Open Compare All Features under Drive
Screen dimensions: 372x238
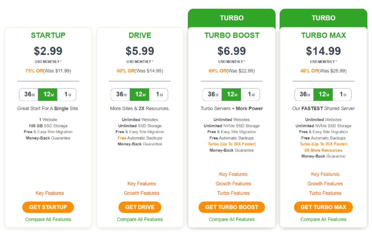pyautogui.click(x=140, y=219)
